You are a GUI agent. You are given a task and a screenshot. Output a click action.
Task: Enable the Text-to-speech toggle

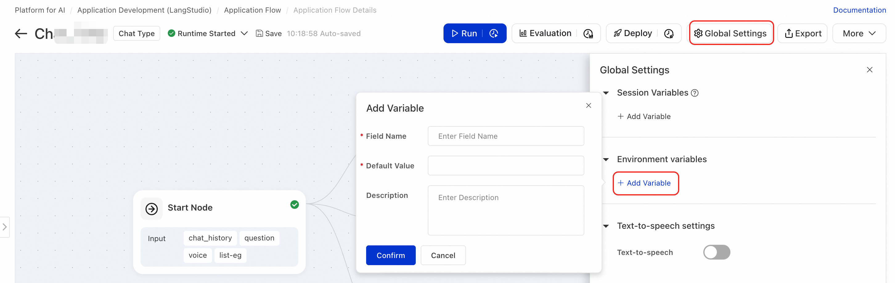click(717, 252)
